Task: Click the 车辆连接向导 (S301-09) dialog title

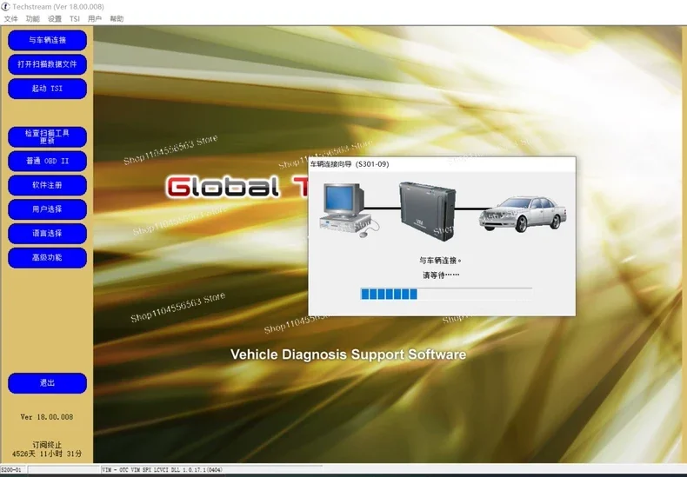Action: tap(350, 164)
